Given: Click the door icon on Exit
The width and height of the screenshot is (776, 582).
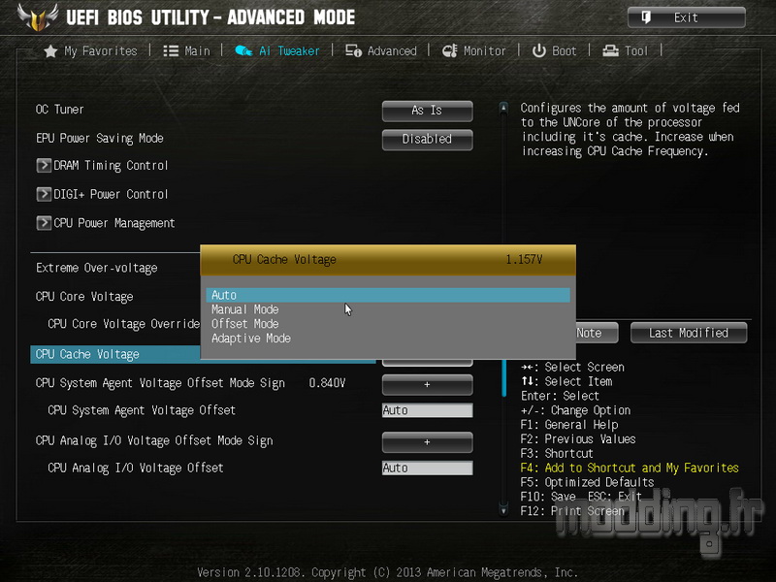Looking at the screenshot, I should [646, 17].
